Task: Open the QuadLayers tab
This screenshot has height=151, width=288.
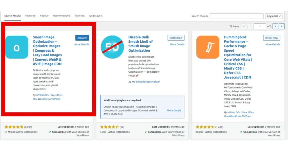Action: (96, 16)
